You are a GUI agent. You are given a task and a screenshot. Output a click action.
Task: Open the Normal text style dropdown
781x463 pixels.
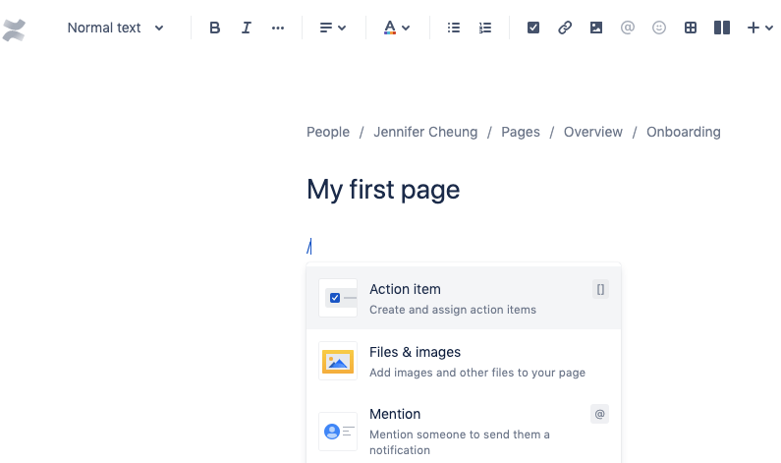tap(115, 28)
